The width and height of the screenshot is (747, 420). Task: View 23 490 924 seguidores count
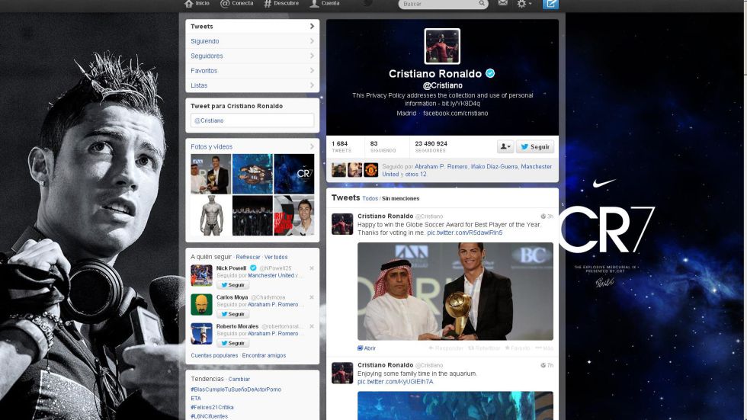(431, 146)
